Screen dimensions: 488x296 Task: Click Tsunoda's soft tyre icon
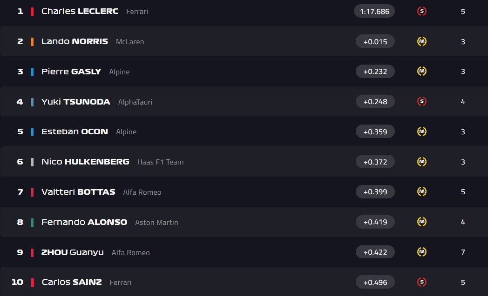coord(421,101)
